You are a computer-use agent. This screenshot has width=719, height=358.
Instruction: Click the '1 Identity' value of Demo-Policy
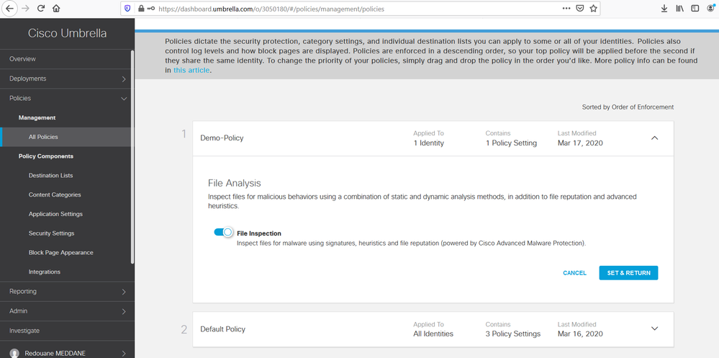tap(428, 143)
